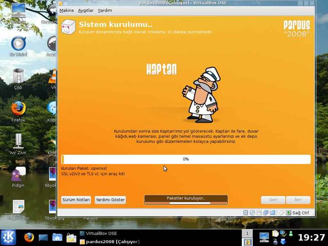The image size is (328, 246).
Task: Open the Sistem computer desktop icon
Action: pyautogui.click(x=18, y=13)
